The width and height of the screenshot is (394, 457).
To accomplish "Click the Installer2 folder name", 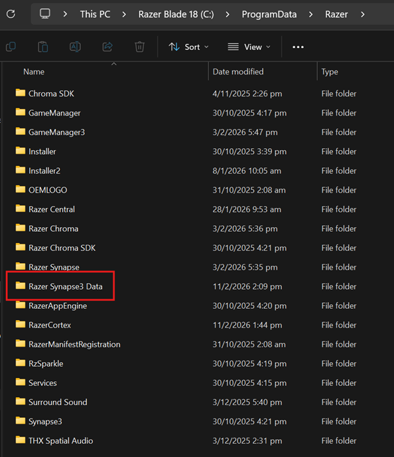I will (44, 171).
